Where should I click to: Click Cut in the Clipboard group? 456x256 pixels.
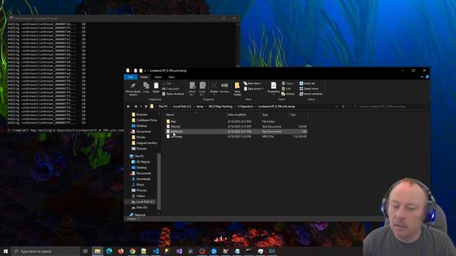[x=167, y=84]
